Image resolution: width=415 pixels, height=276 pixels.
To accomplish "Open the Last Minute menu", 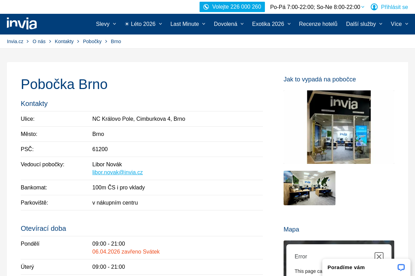I will coord(188,24).
